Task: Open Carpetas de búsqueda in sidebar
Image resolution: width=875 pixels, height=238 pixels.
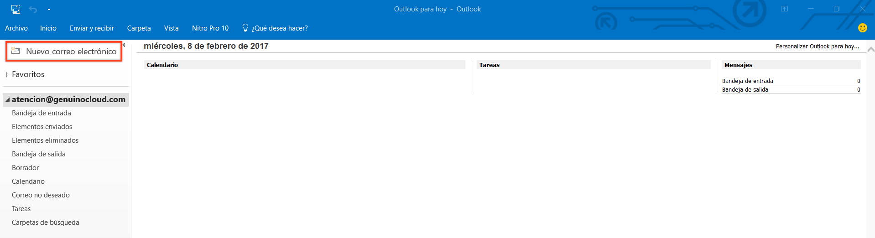Action: pos(46,222)
